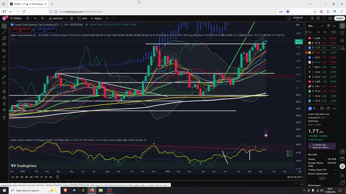Toggle lock all drawings
346x194 pixels.
point(4,104)
